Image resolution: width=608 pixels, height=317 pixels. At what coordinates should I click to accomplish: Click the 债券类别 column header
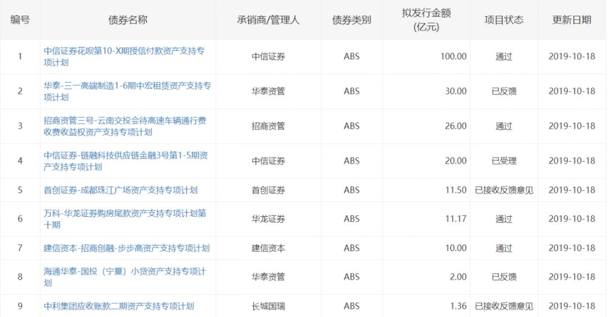click(x=352, y=20)
